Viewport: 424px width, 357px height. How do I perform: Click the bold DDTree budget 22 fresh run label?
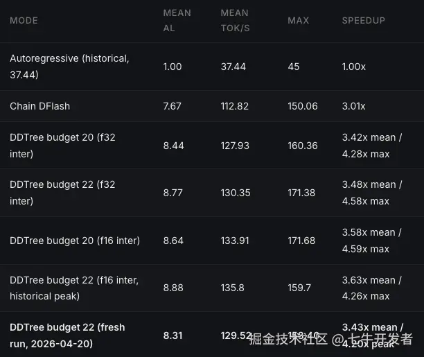coord(67,335)
